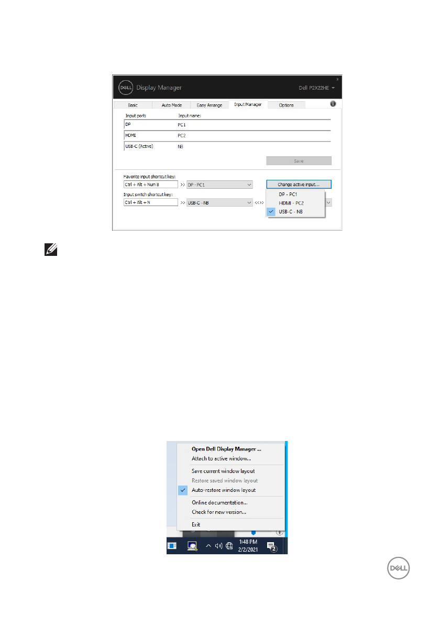Expand the input switch dropdown showing USB-C - NB
The height and width of the screenshot is (624, 440).
click(220, 202)
